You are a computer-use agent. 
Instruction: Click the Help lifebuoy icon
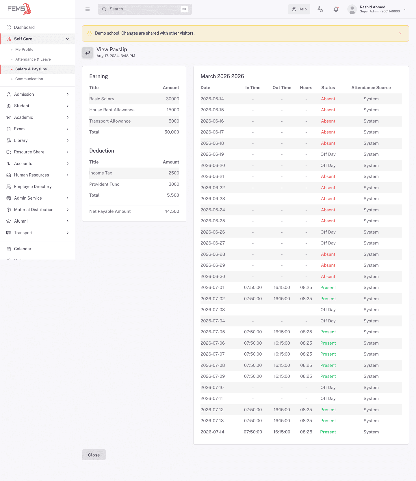[294, 9]
